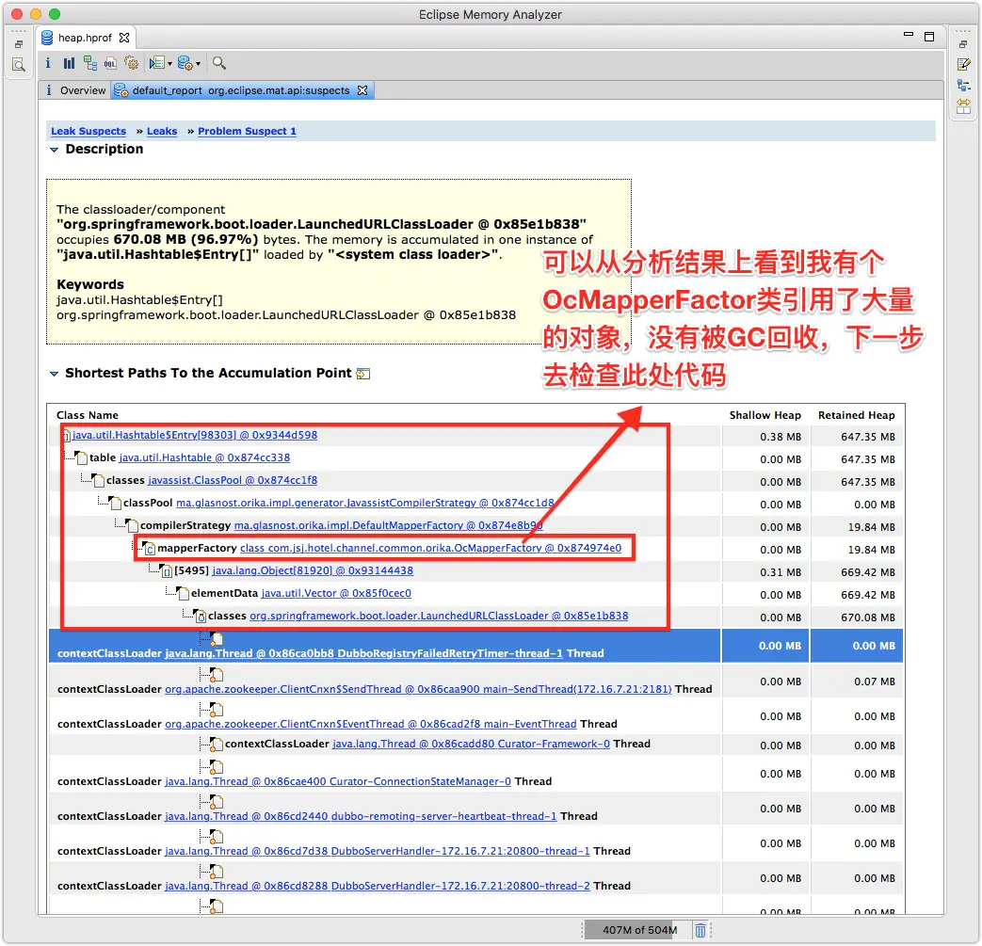Click the Run Expert System Test icon
The width and height of the screenshot is (982, 946).
coord(156,63)
